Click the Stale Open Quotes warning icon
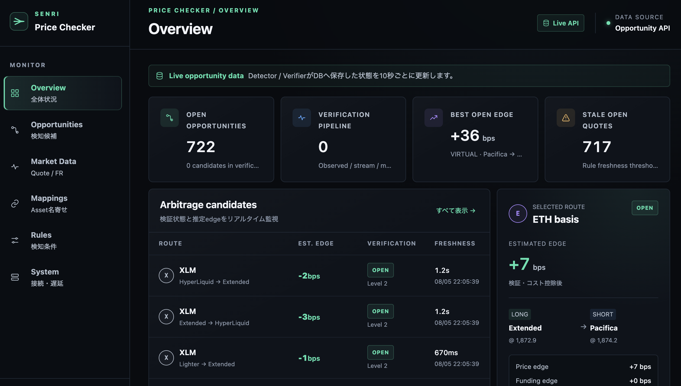Image resolution: width=681 pixels, height=386 pixels. (566, 118)
